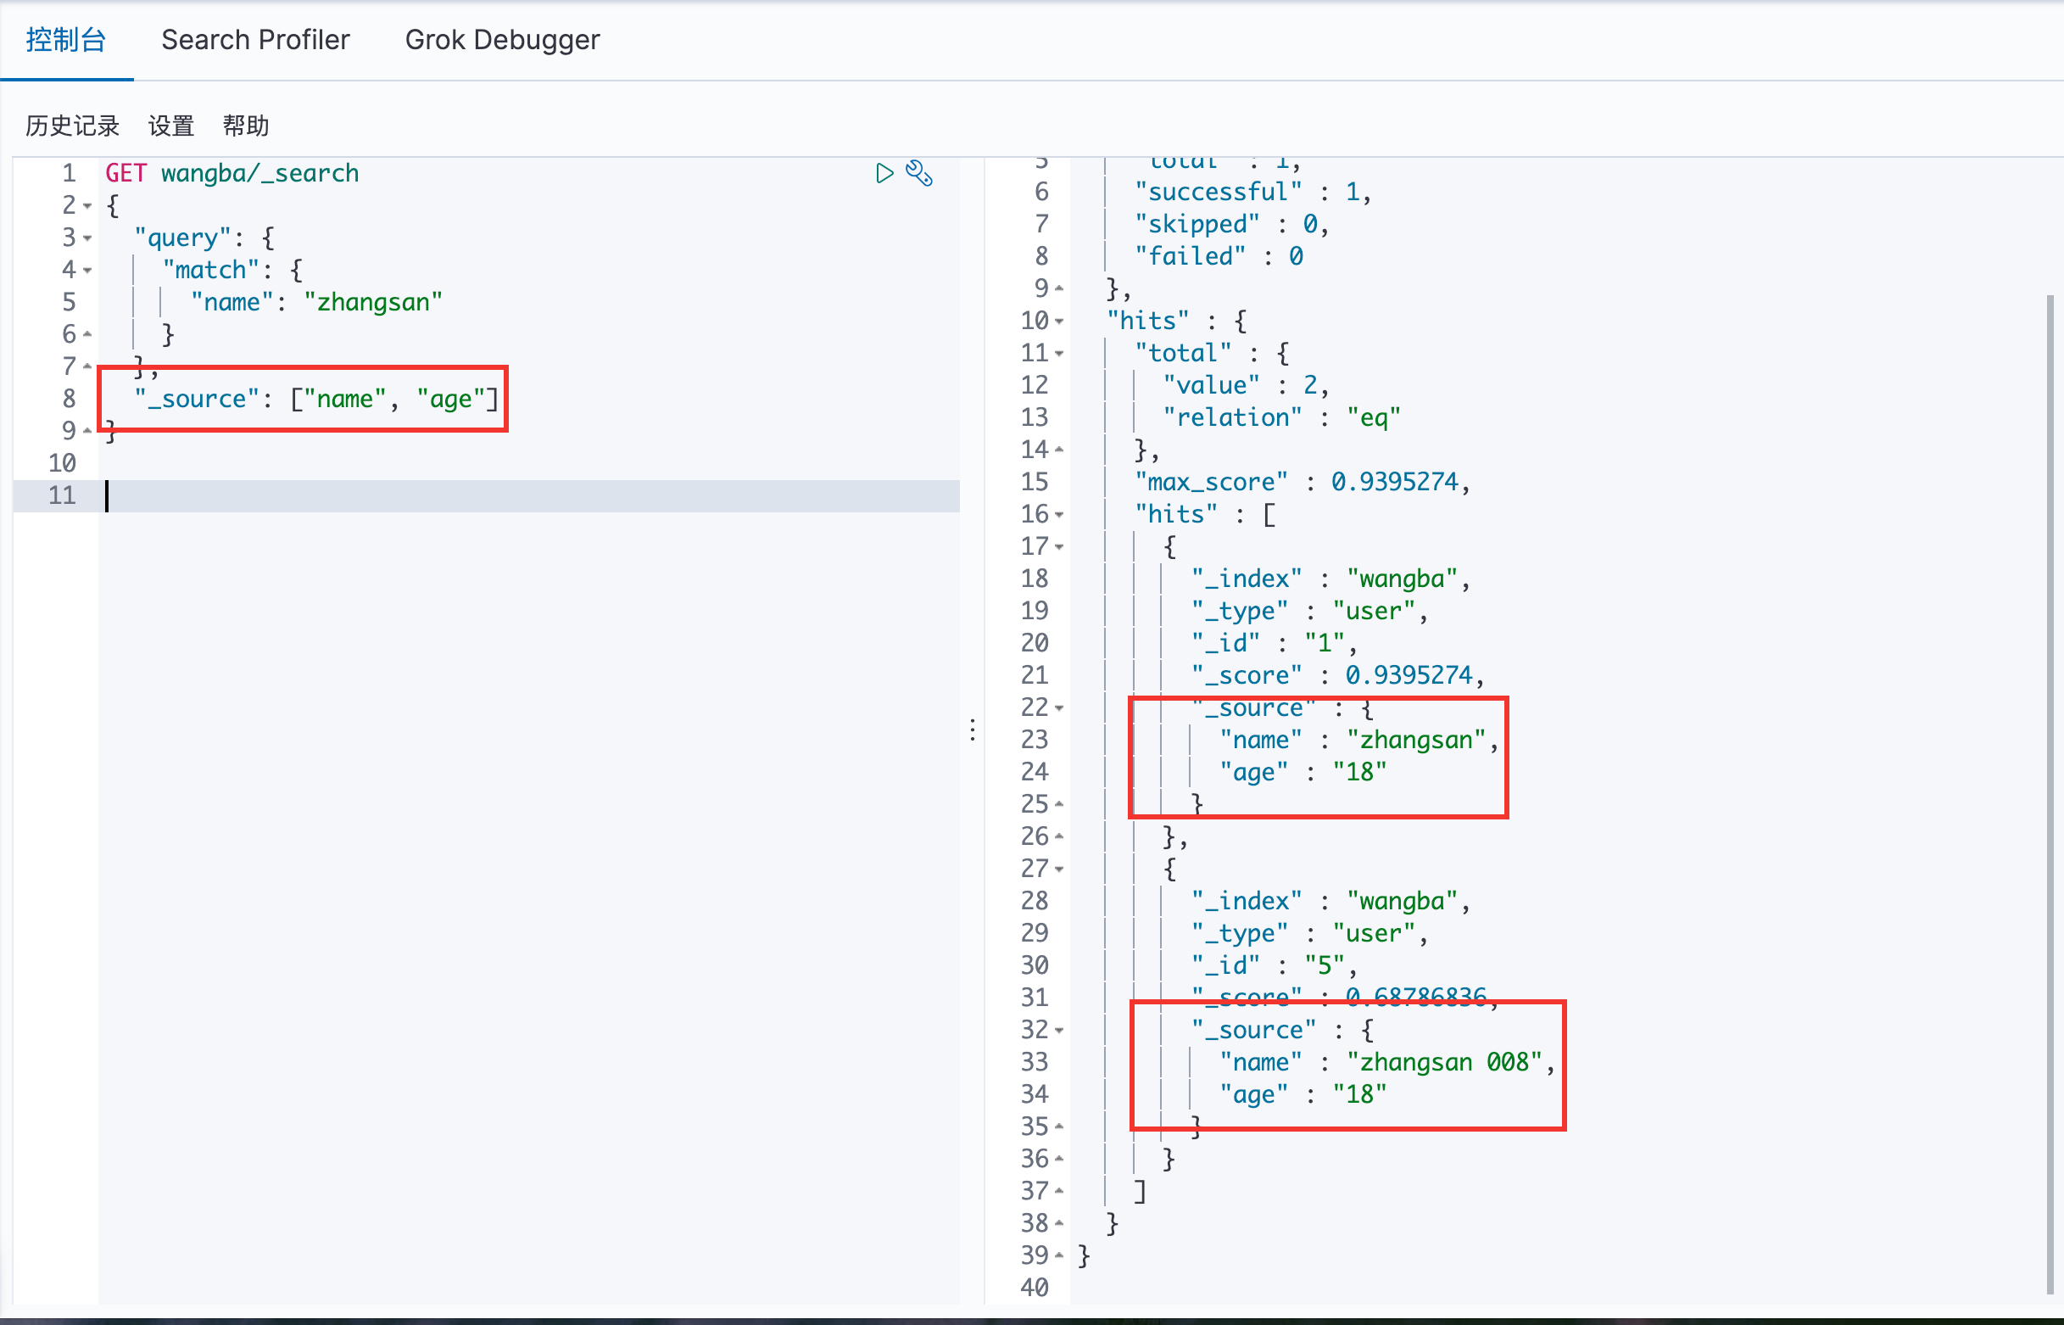This screenshot has width=2064, height=1325.
Task: Run the request with the play icon
Action: pos(884,174)
